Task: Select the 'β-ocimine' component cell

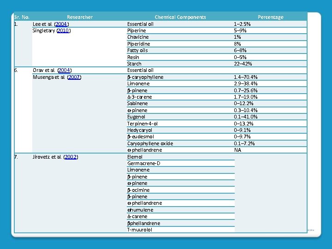Action: (181, 190)
